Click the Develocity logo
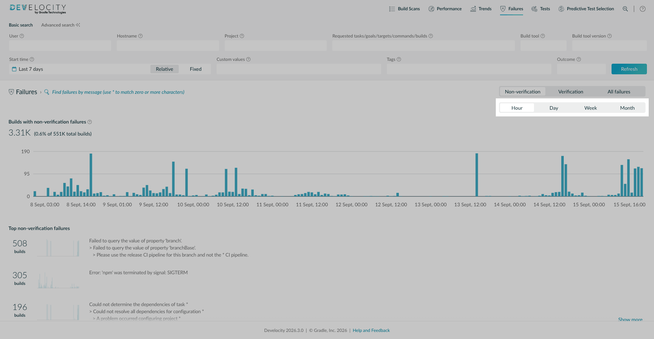The width and height of the screenshot is (654, 339). pyautogui.click(x=38, y=9)
